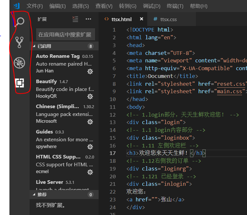This screenshot has height=215, width=247.
Task: Click the loginrg class div on line 19
Action: (159, 169)
